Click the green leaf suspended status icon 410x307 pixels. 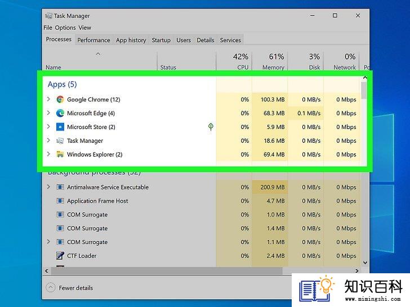(211, 127)
